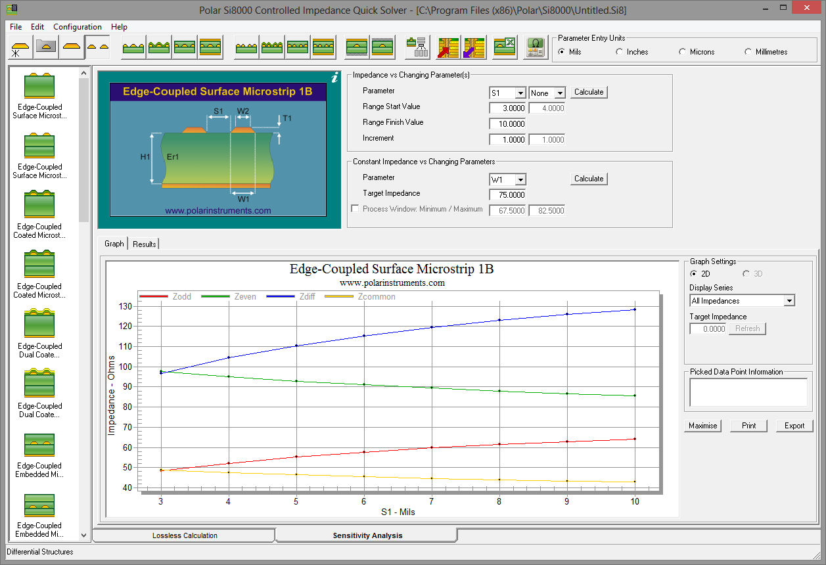This screenshot has height=565, width=826.
Task: Click the Process Window maximum 82.5000 field
Action: 547,210
